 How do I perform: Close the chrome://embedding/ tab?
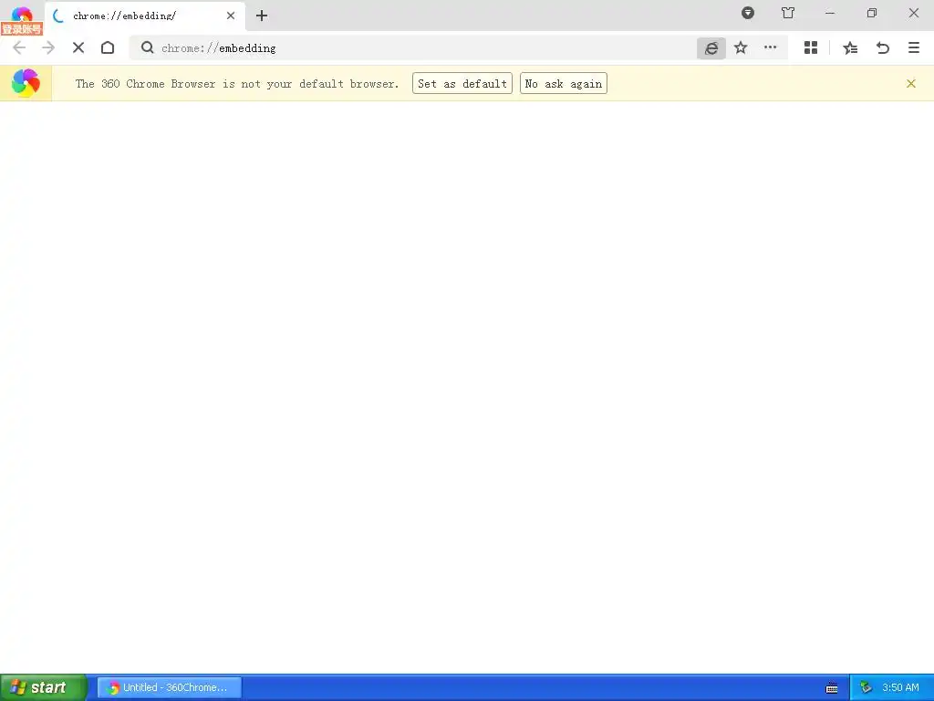231,16
